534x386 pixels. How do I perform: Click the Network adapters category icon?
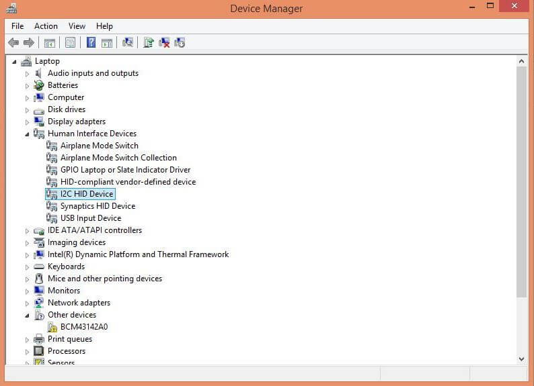click(39, 303)
